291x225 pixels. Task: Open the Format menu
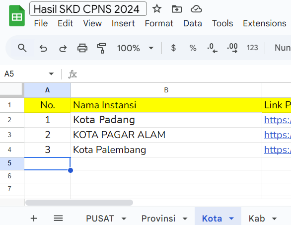tap(159, 23)
